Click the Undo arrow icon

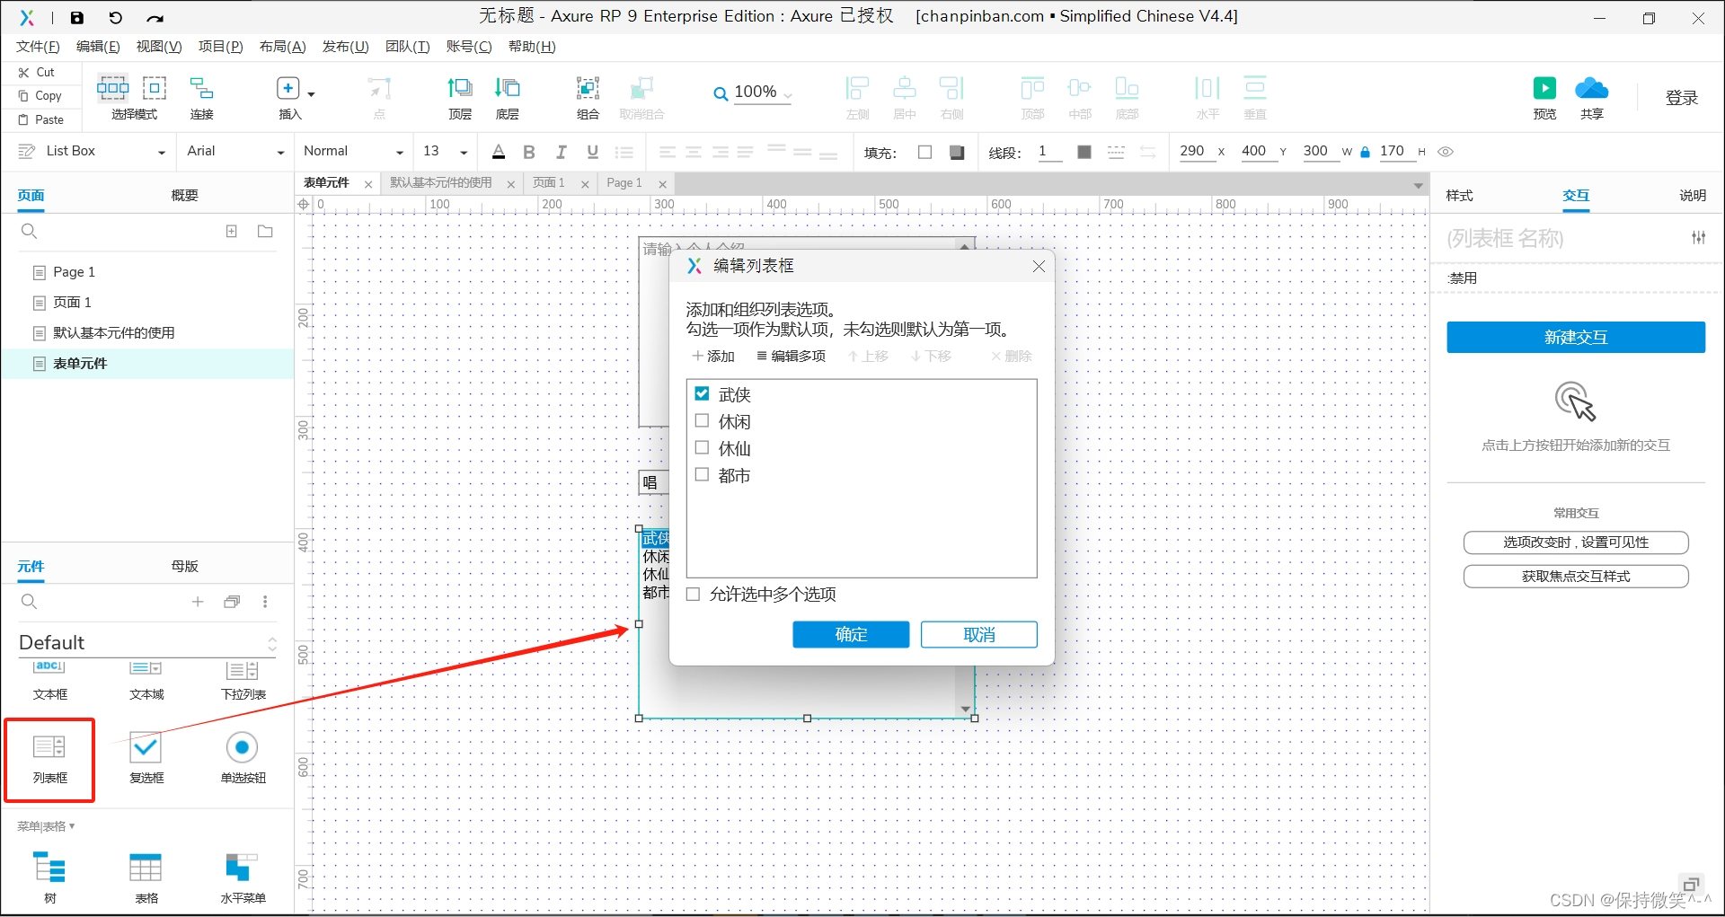click(x=116, y=17)
